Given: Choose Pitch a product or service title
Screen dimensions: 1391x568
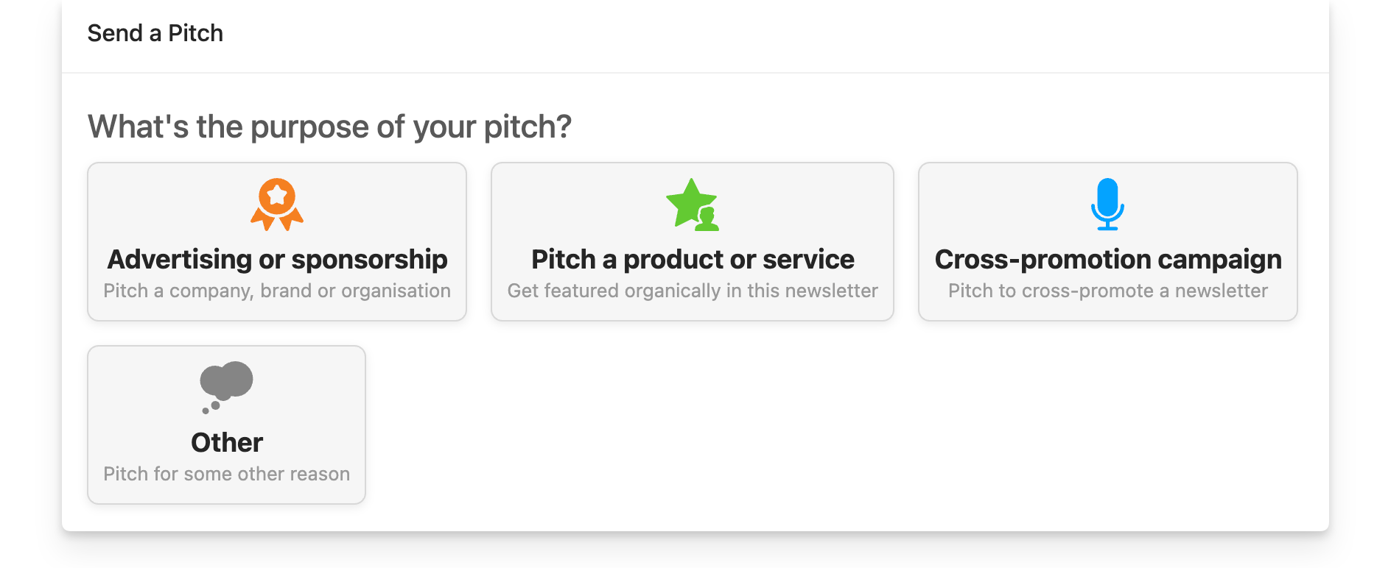Looking at the screenshot, I should [693, 260].
